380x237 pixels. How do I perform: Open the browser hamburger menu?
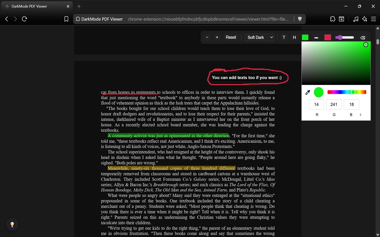pos(373,19)
